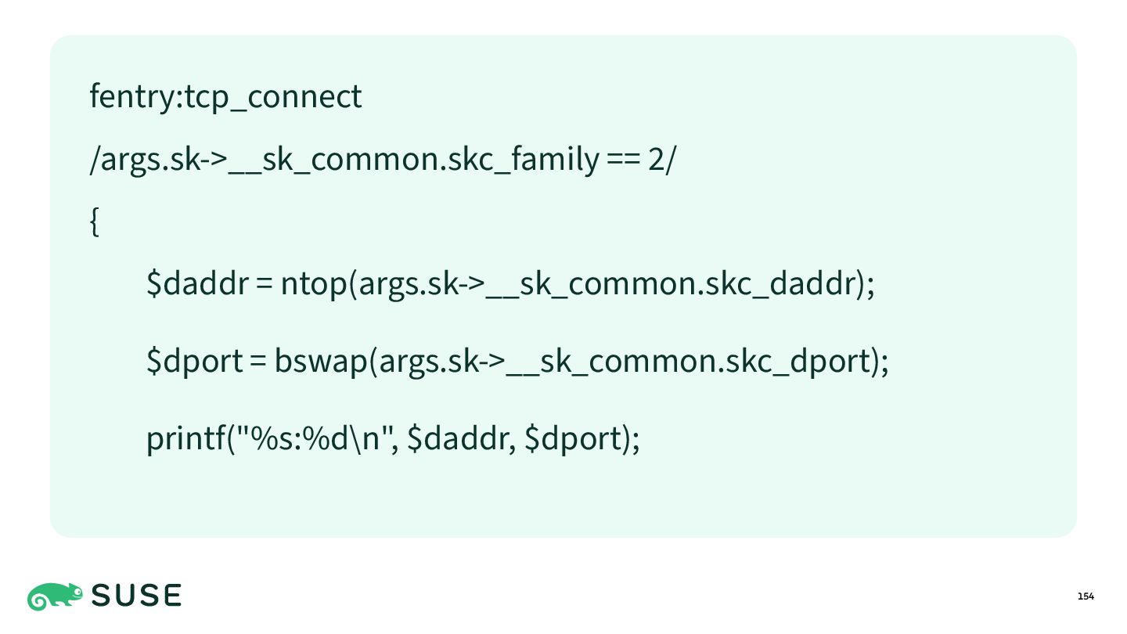Click the skc_family == 2 filter line
Screen dimensions: 1127x634
(381, 160)
